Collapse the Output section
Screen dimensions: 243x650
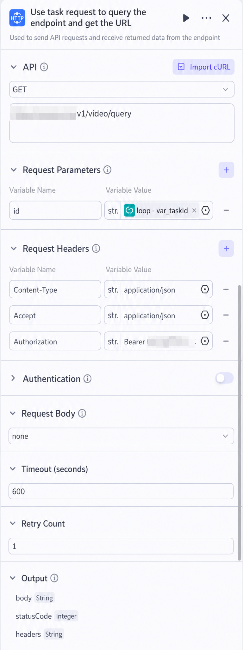13,578
